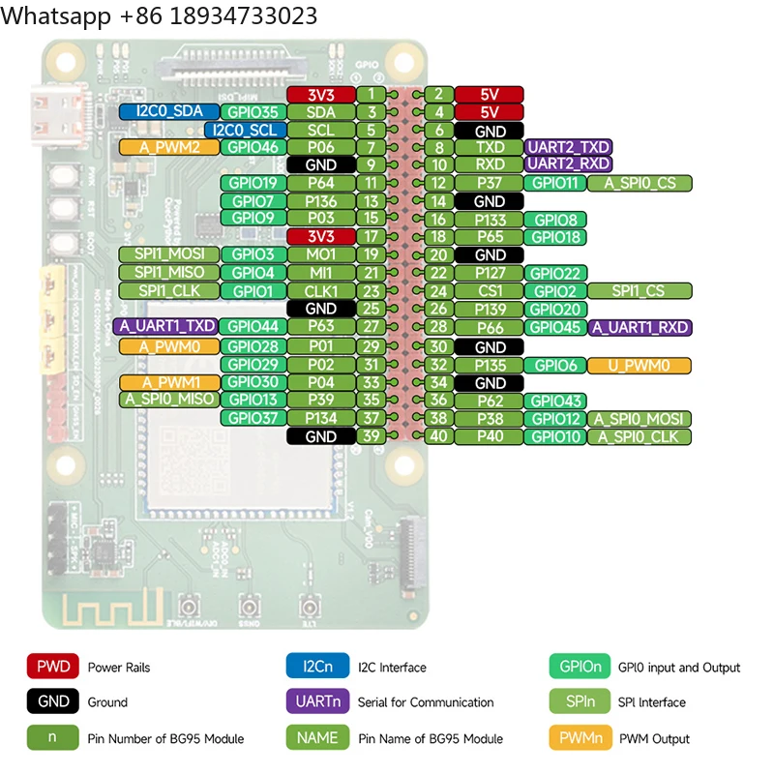Select the 'Serial for Communication' legend text
Screen dimensions: 774x774
click(x=426, y=702)
